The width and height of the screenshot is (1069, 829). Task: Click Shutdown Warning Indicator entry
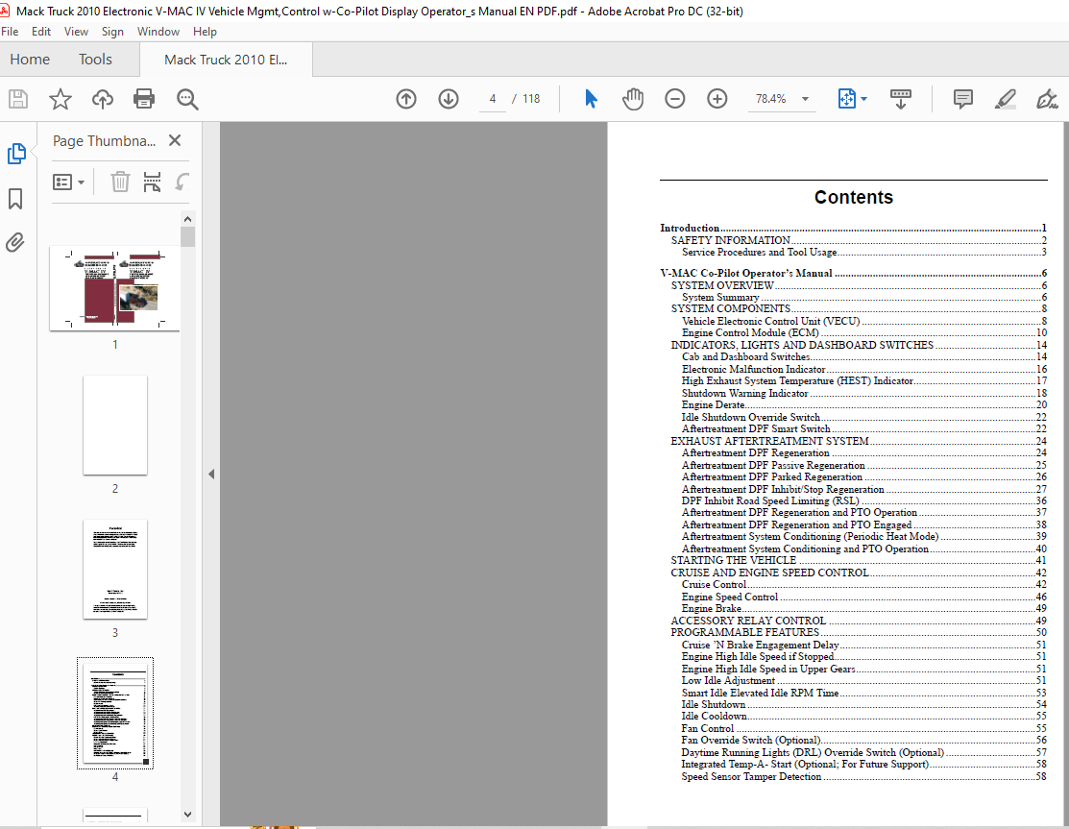[863, 393]
